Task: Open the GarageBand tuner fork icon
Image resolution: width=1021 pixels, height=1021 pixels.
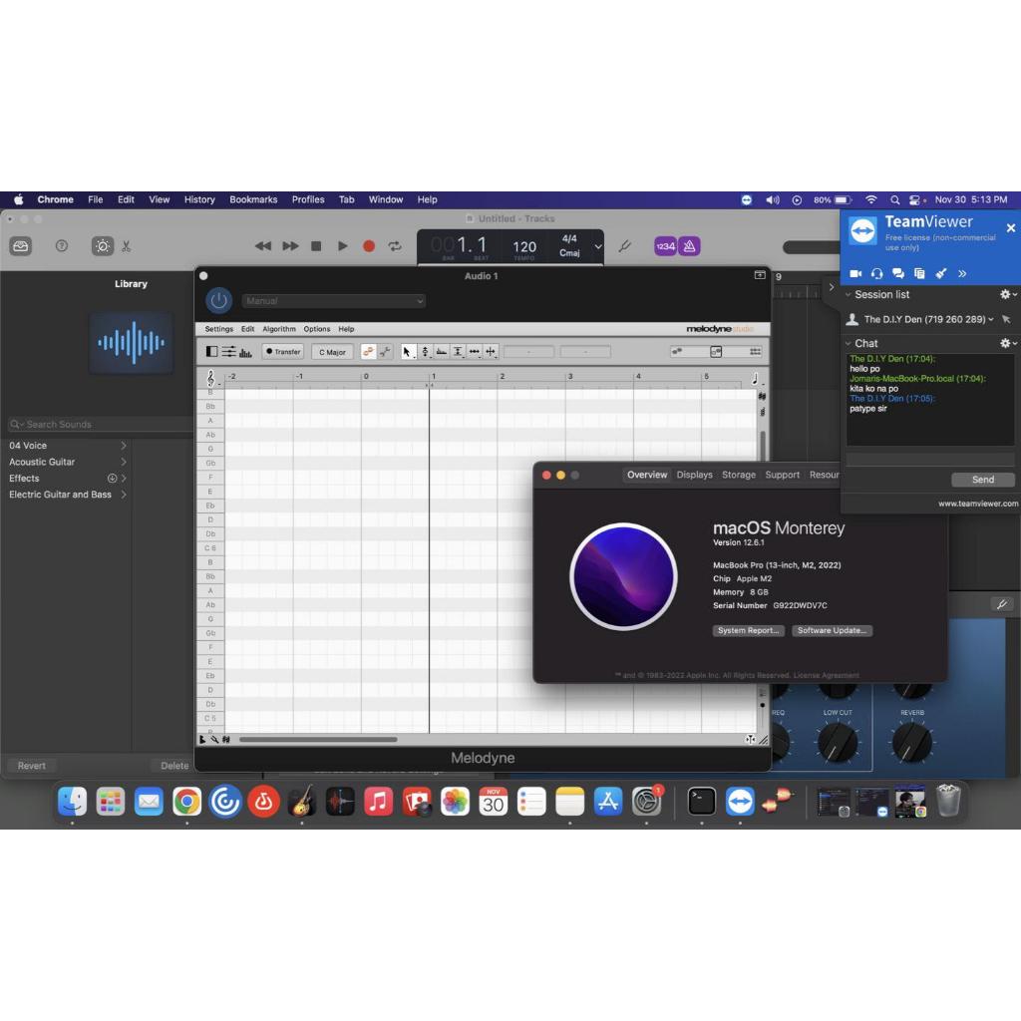Action: tap(625, 246)
